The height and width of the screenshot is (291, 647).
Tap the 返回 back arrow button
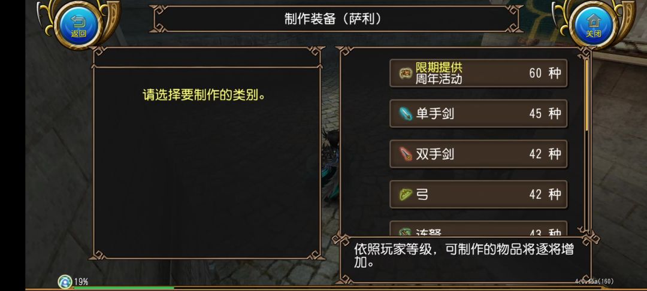(x=78, y=26)
